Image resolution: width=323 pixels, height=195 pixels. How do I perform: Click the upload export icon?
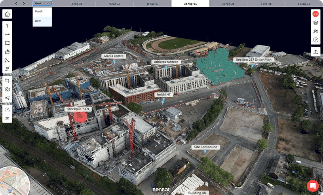click(x=315, y=52)
